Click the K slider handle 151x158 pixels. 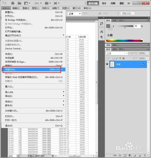[x=125, y=27]
